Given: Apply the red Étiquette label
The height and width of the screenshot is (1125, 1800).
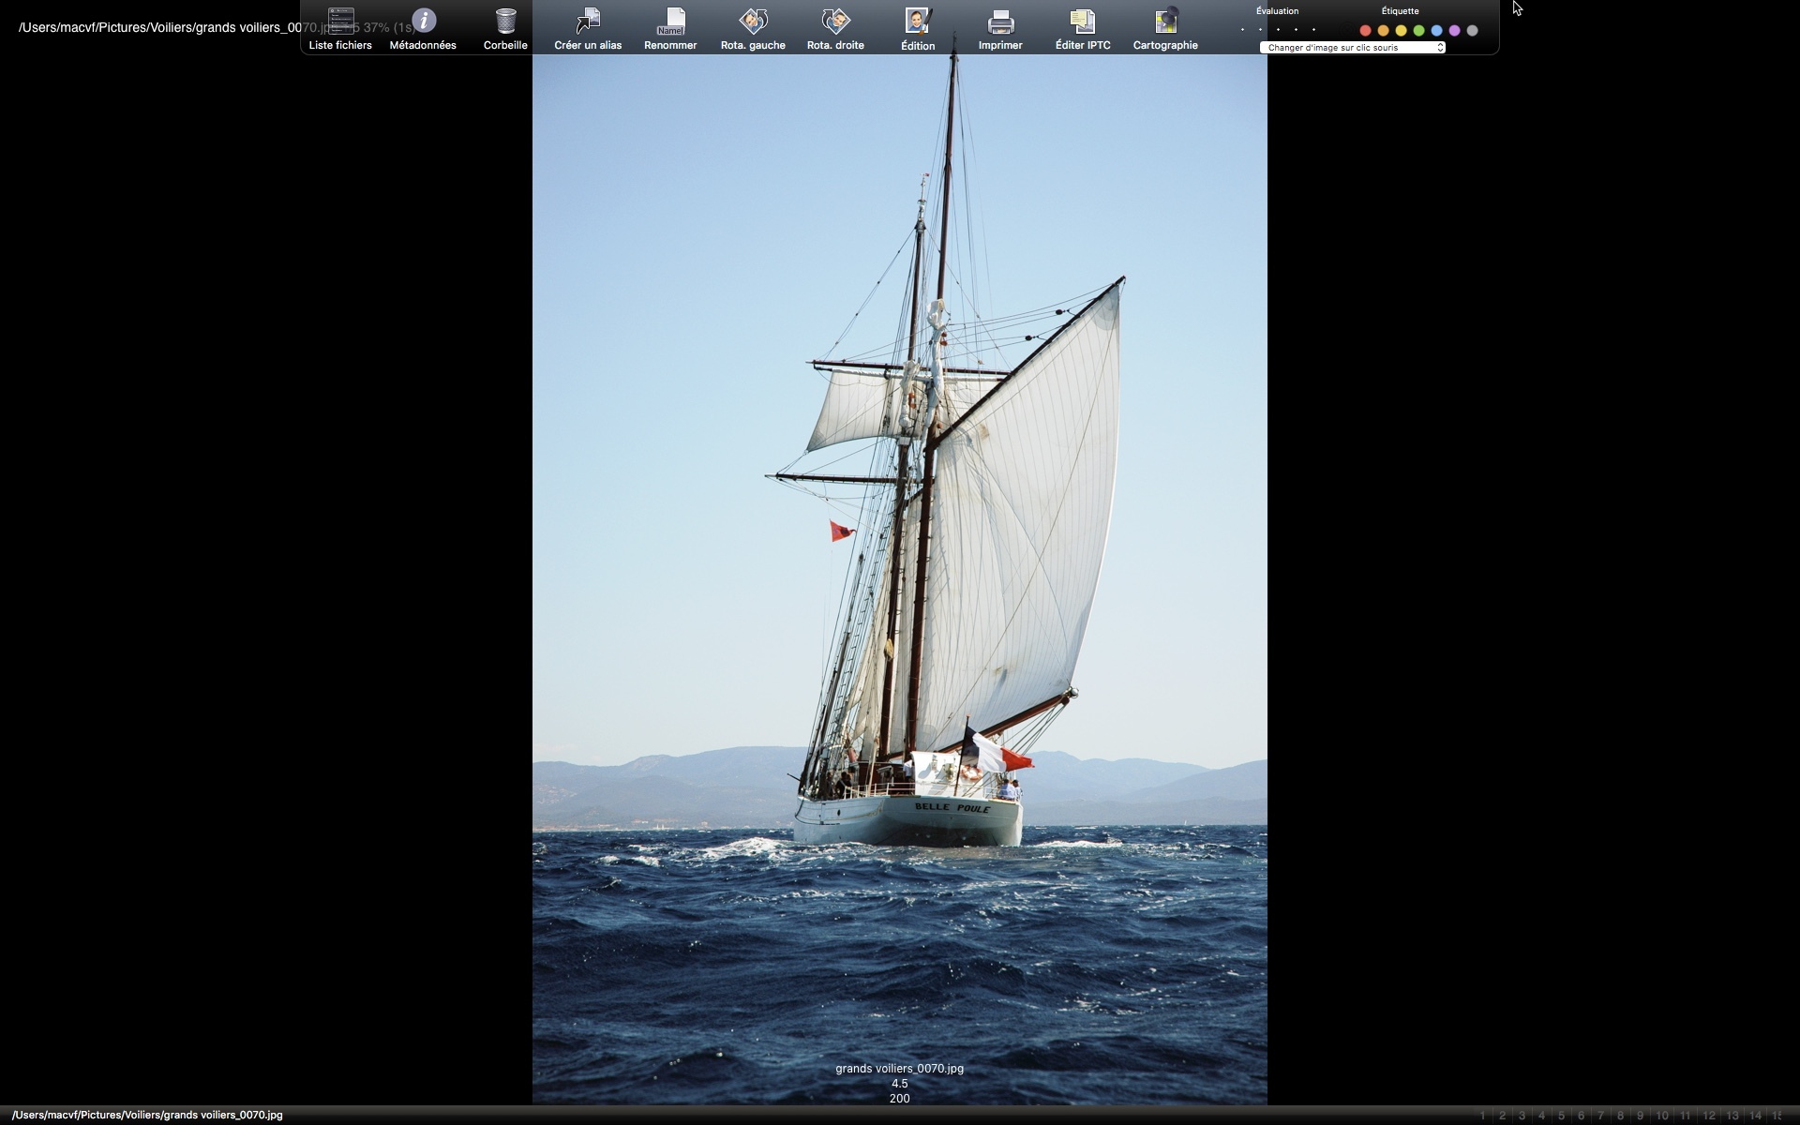Looking at the screenshot, I should pyautogui.click(x=1365, y=30).
